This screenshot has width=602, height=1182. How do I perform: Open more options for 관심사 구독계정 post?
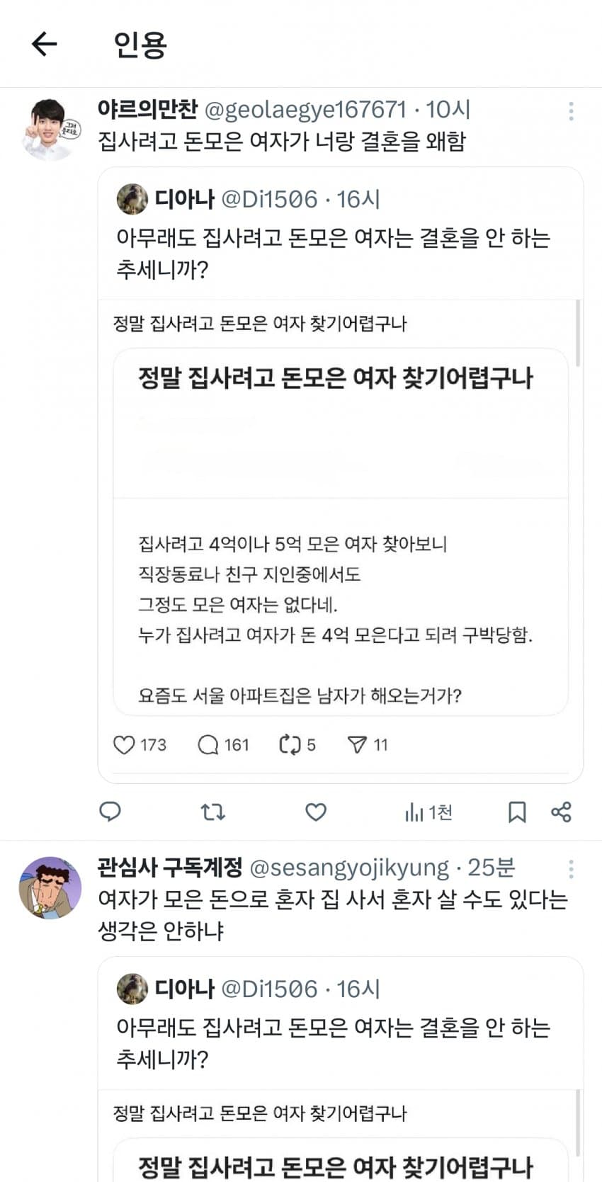point(571,869)
